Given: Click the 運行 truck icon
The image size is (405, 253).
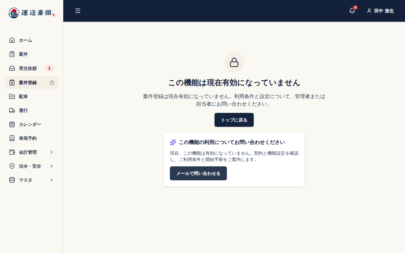Looking at the screenshot, I should (12, 110).
